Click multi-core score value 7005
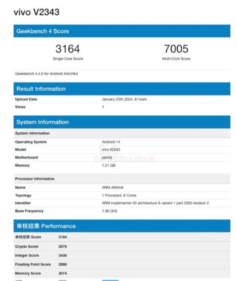The image size is (236, 281). pos(176,49)
